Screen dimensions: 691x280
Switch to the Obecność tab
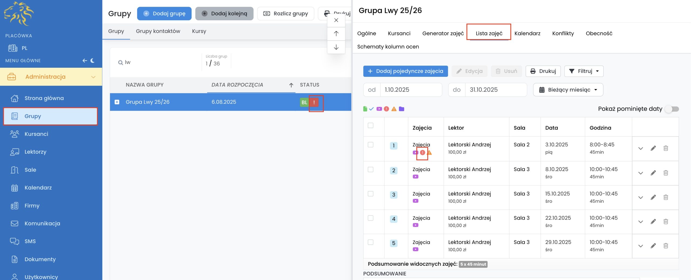599,33
